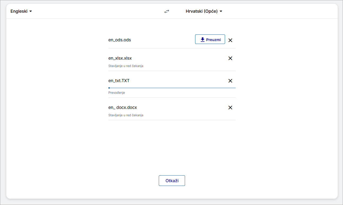Remove en_ docx.docx from the queue
Image resolution: width=343 pixels, height=205 pixels.
(230, 108)
